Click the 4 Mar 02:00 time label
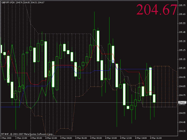The image size is (187, 140). pyautogui.click(x=51, y=138)
